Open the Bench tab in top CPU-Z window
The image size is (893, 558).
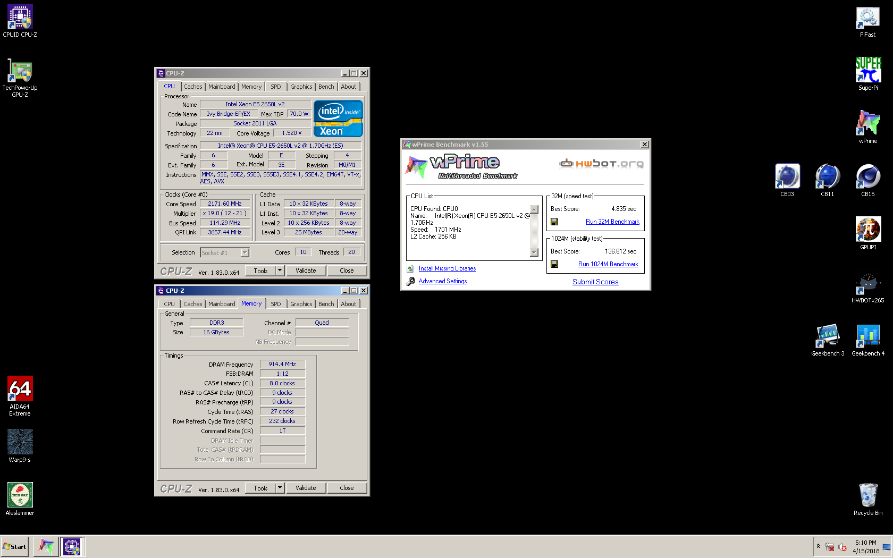click(326, 87)
